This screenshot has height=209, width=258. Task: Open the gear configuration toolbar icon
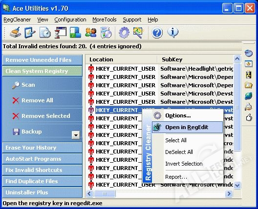click(x=124, y=33)
